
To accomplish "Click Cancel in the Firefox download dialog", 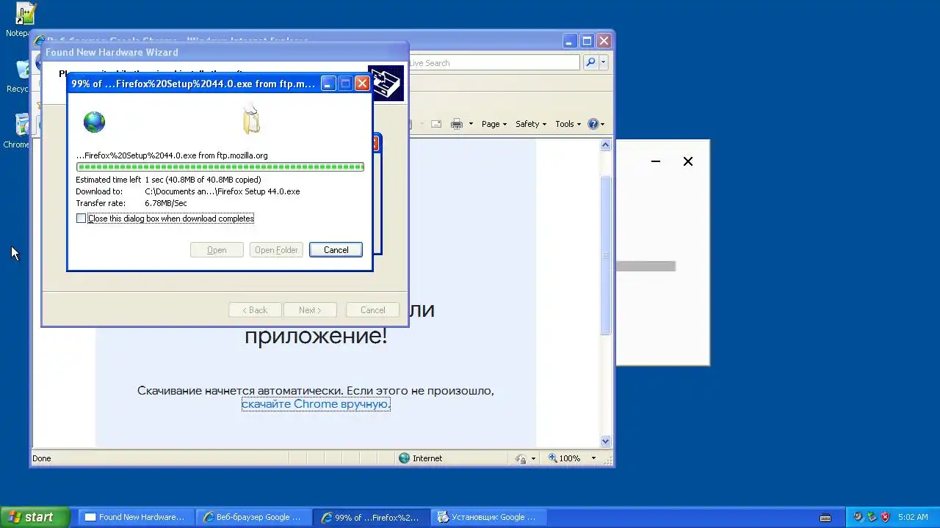I will tap(336, 250).
